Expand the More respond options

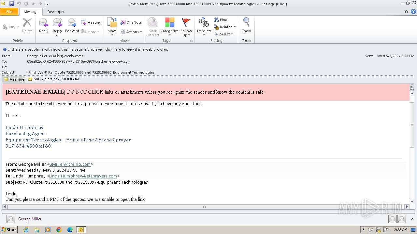(x=90, y=32)
